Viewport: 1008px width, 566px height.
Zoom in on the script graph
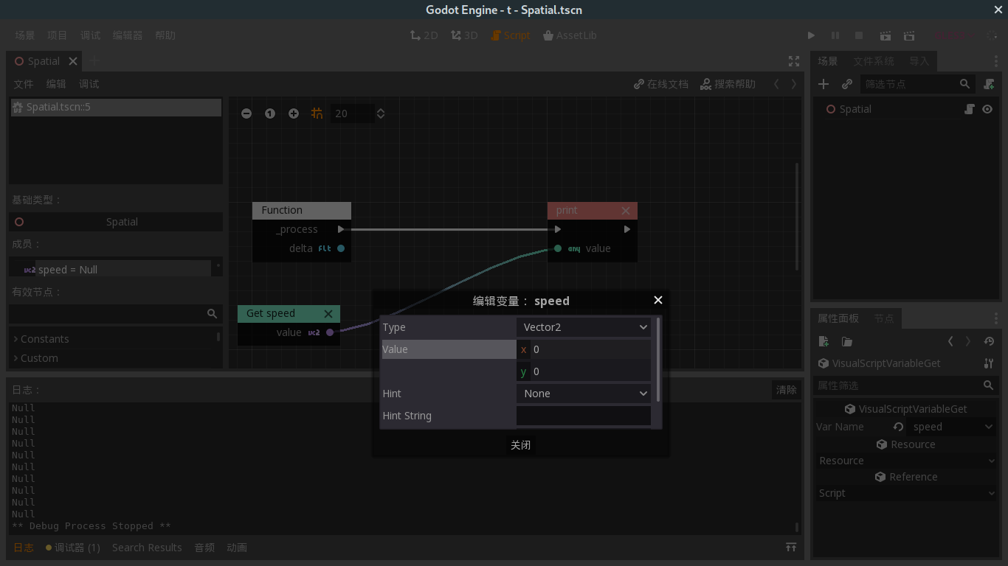pos(293,113)
